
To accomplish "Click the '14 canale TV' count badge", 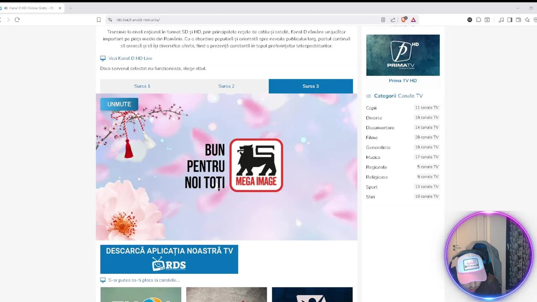I will [x=427, y=127].
